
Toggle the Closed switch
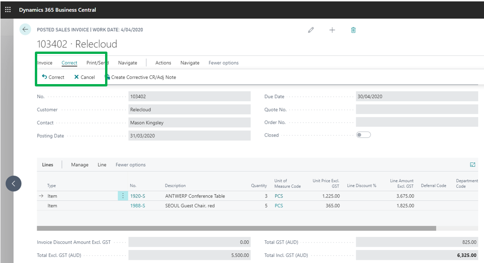[363, 135]
